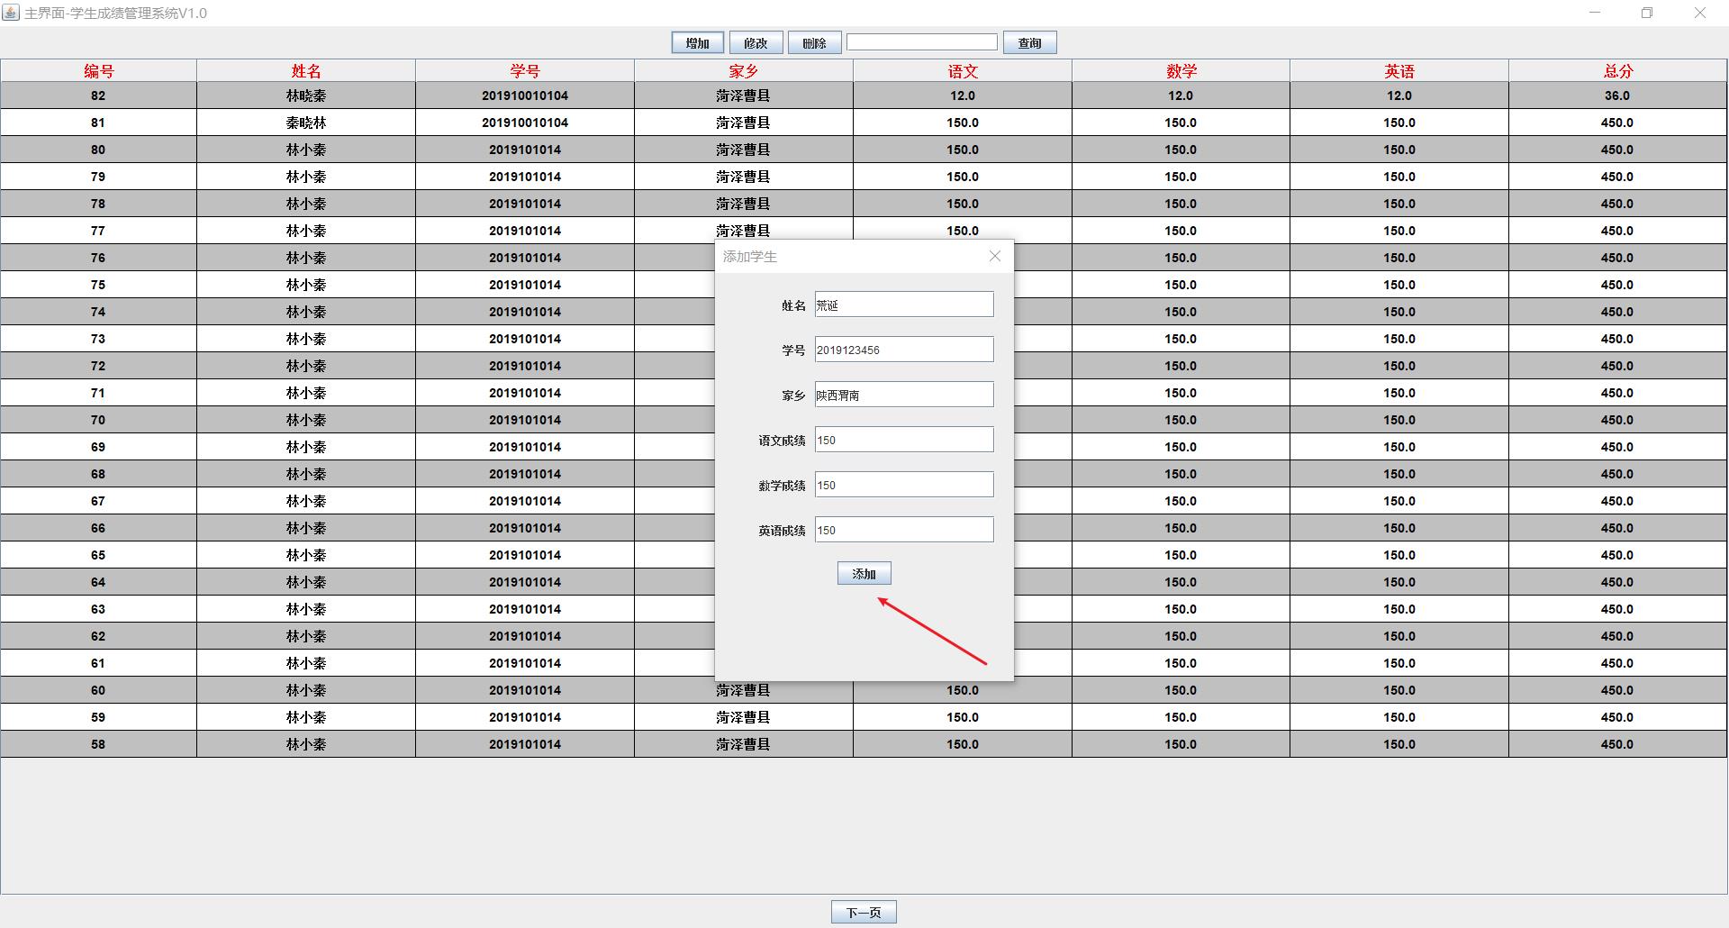Click the 语文 column header

(963, 71)
